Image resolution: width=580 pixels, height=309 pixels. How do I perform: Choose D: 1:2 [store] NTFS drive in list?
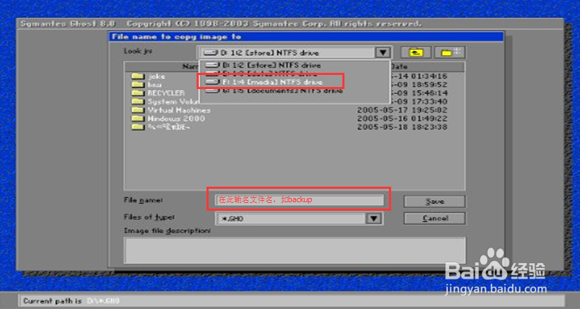click(x=263, y=65)
